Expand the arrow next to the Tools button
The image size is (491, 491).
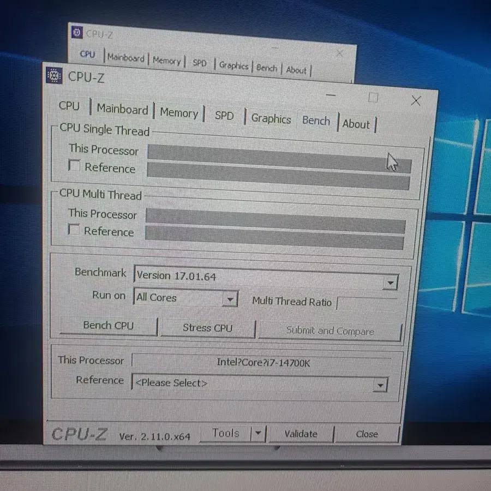259,433
